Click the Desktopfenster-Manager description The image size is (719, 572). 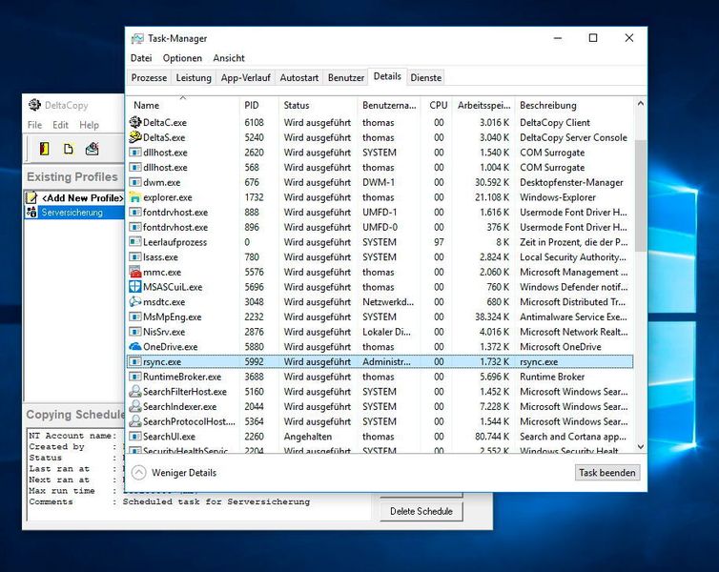tap(571, 182)
